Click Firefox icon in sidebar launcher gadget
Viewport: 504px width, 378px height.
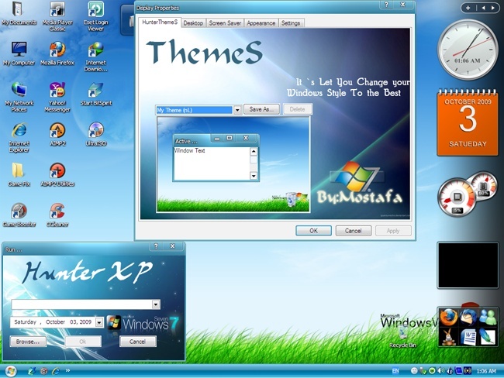[x=449, y=318]
